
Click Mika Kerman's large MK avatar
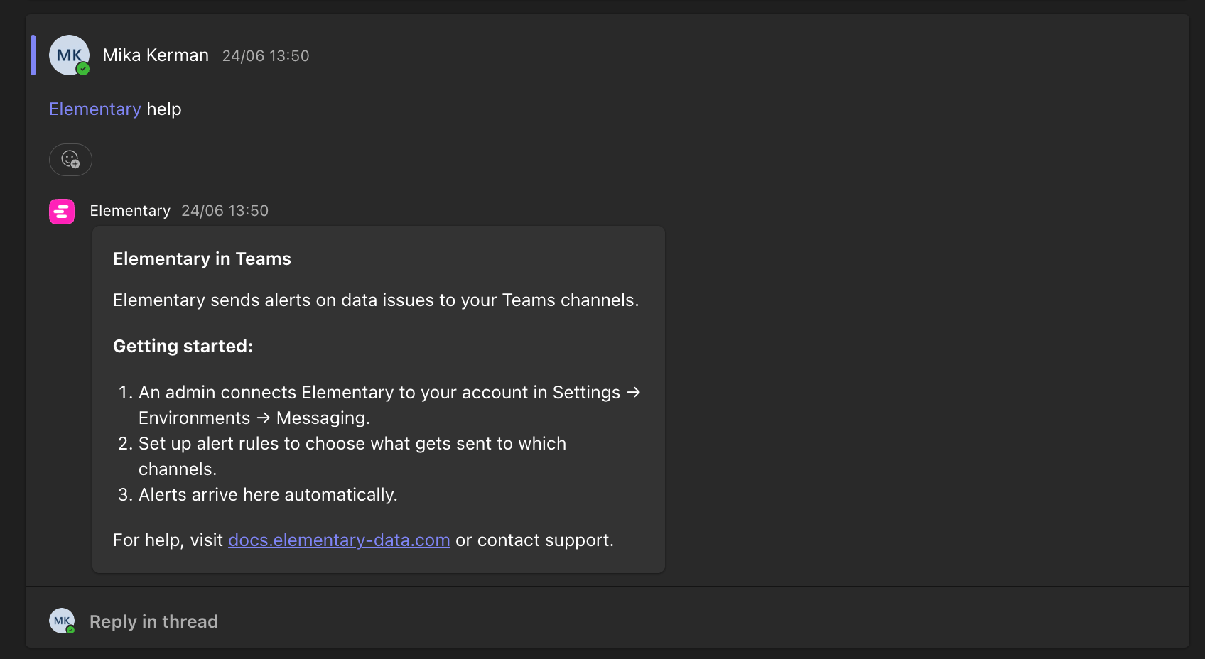(x=69, y=55)
